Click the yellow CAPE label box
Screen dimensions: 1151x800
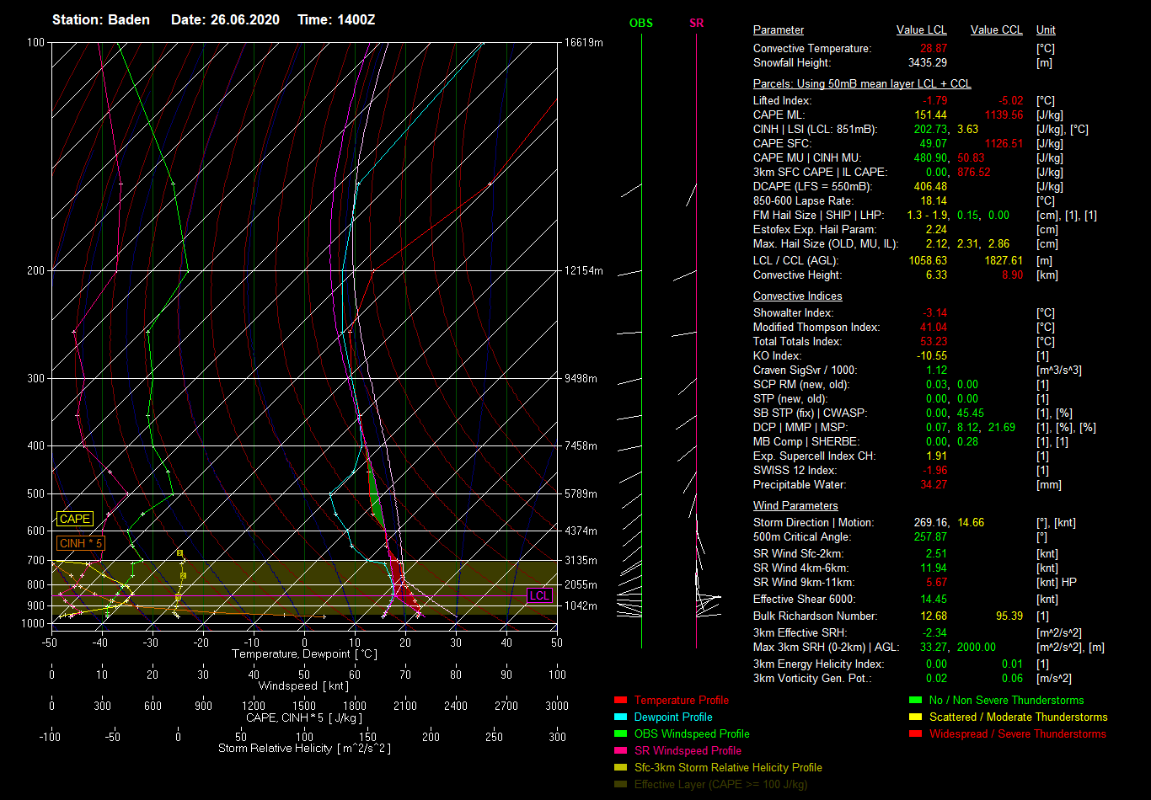point(74,520)
